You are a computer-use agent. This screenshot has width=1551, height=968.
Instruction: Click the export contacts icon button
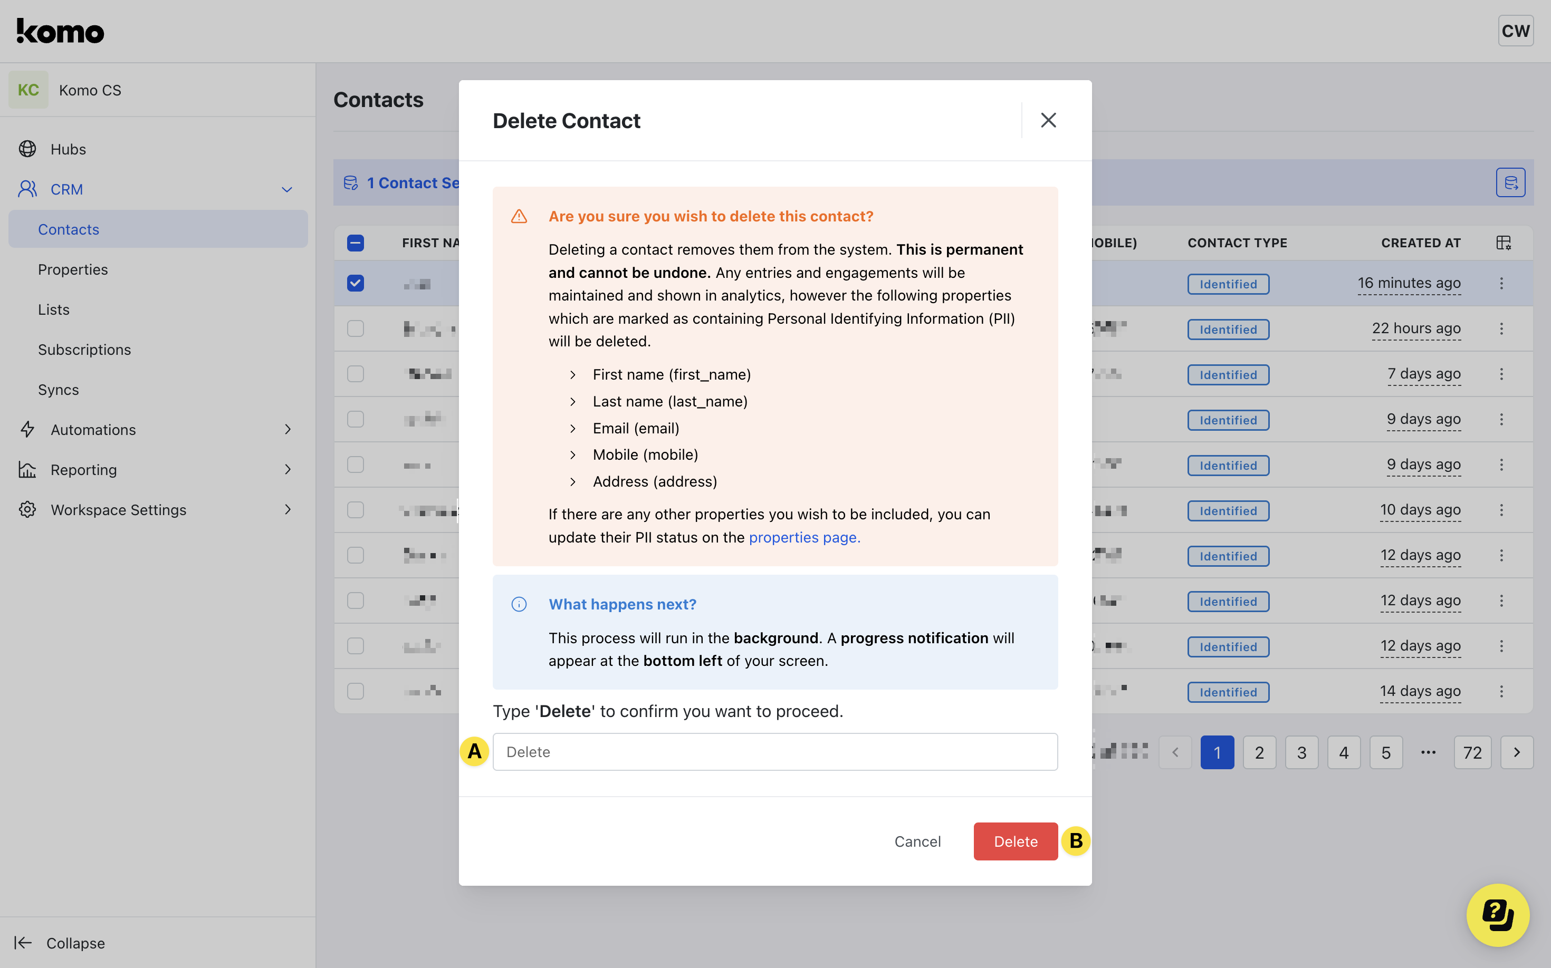click(1510, 183)
